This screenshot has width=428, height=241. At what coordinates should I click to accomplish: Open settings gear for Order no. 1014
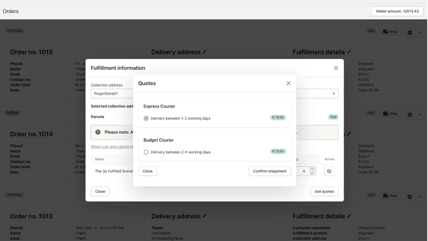[410, 114]
